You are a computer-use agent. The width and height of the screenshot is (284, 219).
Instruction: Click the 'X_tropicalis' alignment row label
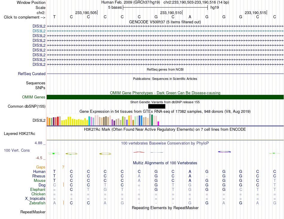tap(35, 199)
